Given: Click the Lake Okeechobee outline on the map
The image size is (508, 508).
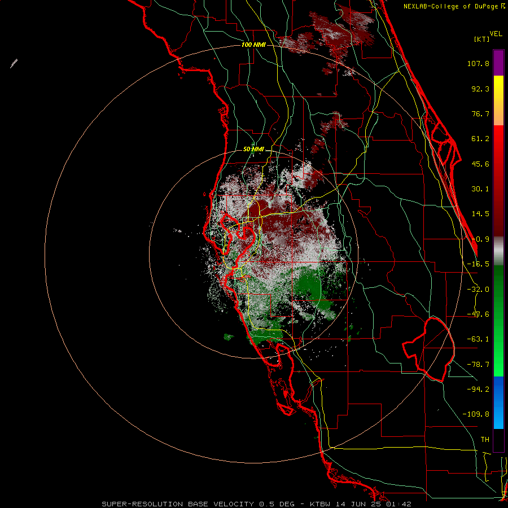Looking at the screenshot, I should [428, 349].
